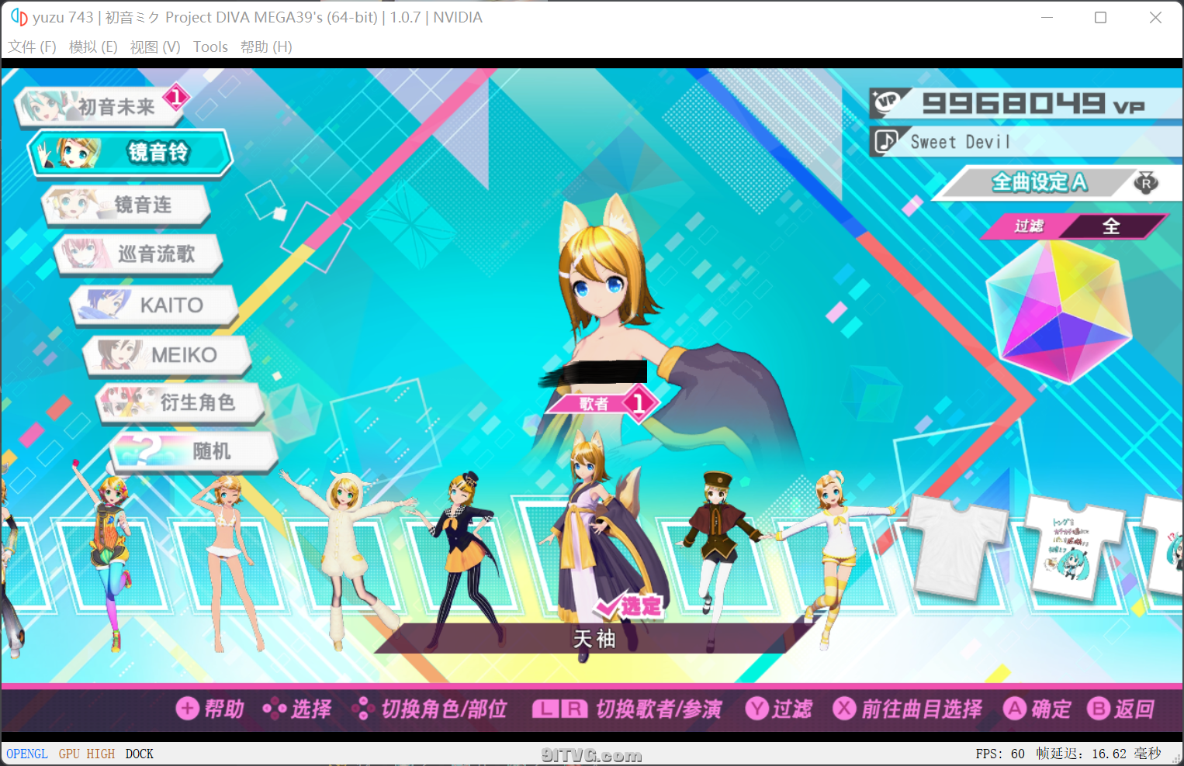Image resolution: width=1184 pixels, height=766 pixels.
Task: Pick the black jacket orange skirt outfit
Action: tap(464, 560)
